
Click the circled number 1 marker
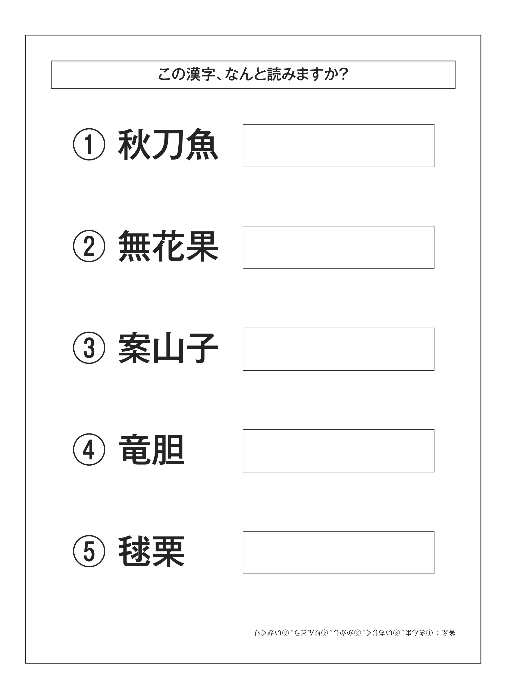click(89, 144)
